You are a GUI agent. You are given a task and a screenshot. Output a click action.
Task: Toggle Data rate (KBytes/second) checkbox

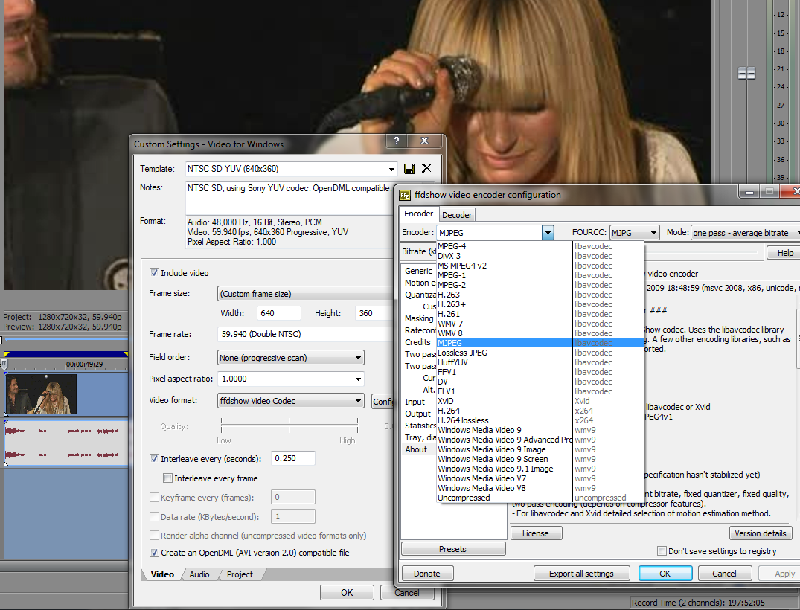click(154, 517)
